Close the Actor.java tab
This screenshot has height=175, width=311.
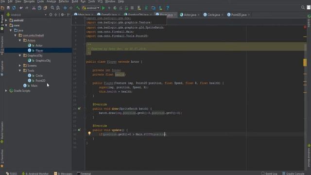pyautogui.click(x=199, y=15)
